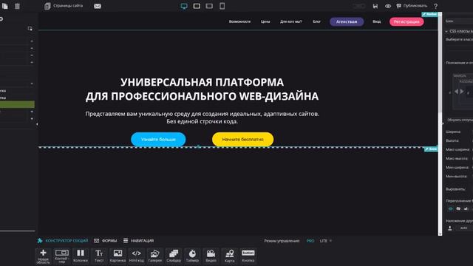Click the subtitle paragraph Представляем вам
The image size is (473, 266).
pos(202,117)
